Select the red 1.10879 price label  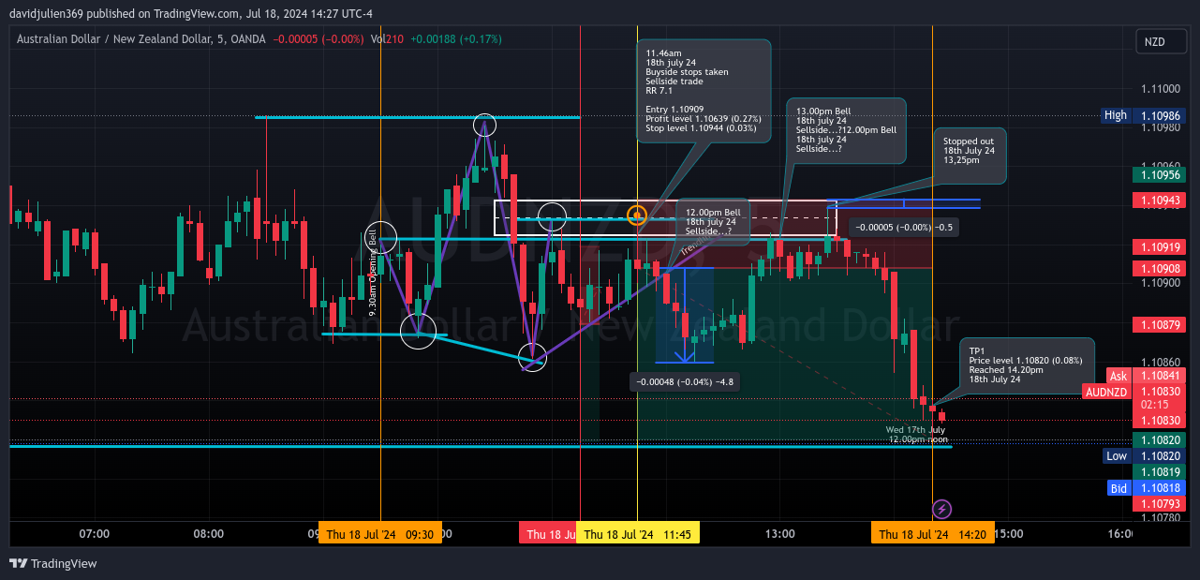pos(1161,324)
